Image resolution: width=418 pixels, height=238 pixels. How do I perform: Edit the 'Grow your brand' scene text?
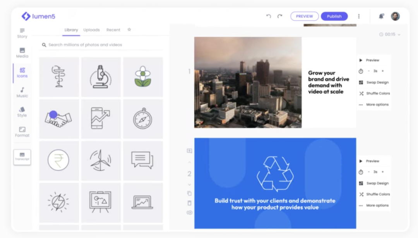(329, 82)
